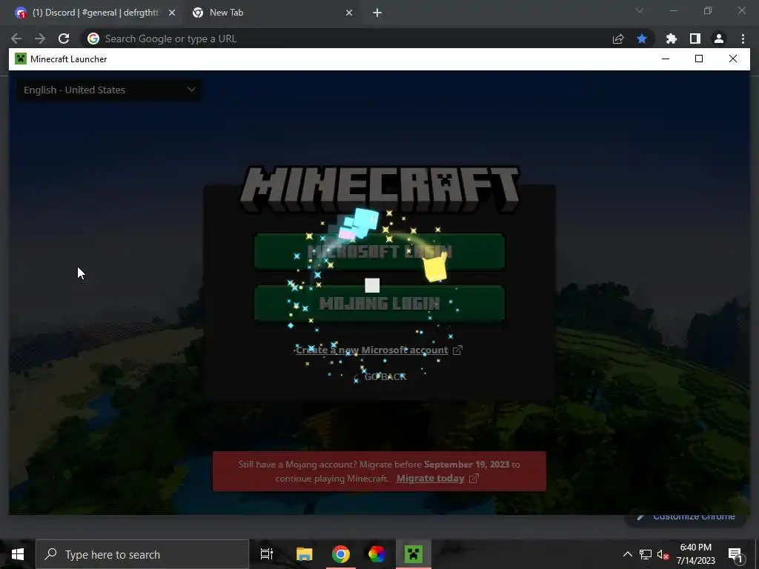Viewport: 759px width, 569px height.
Task: Open the English - United States language dropdown
Action: (x=109, y=90)
